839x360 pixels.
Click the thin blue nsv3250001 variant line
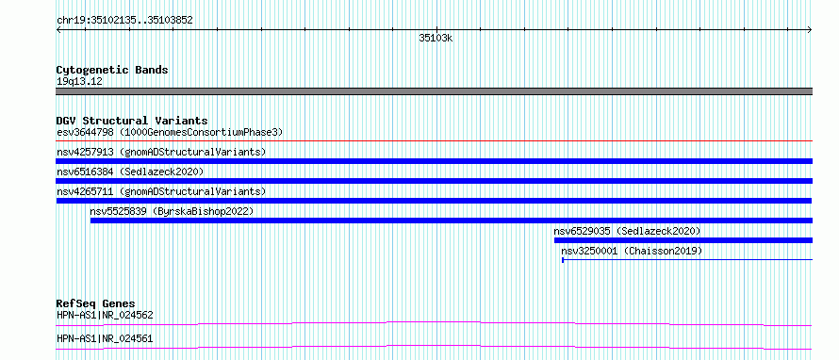tap(687, 260)
